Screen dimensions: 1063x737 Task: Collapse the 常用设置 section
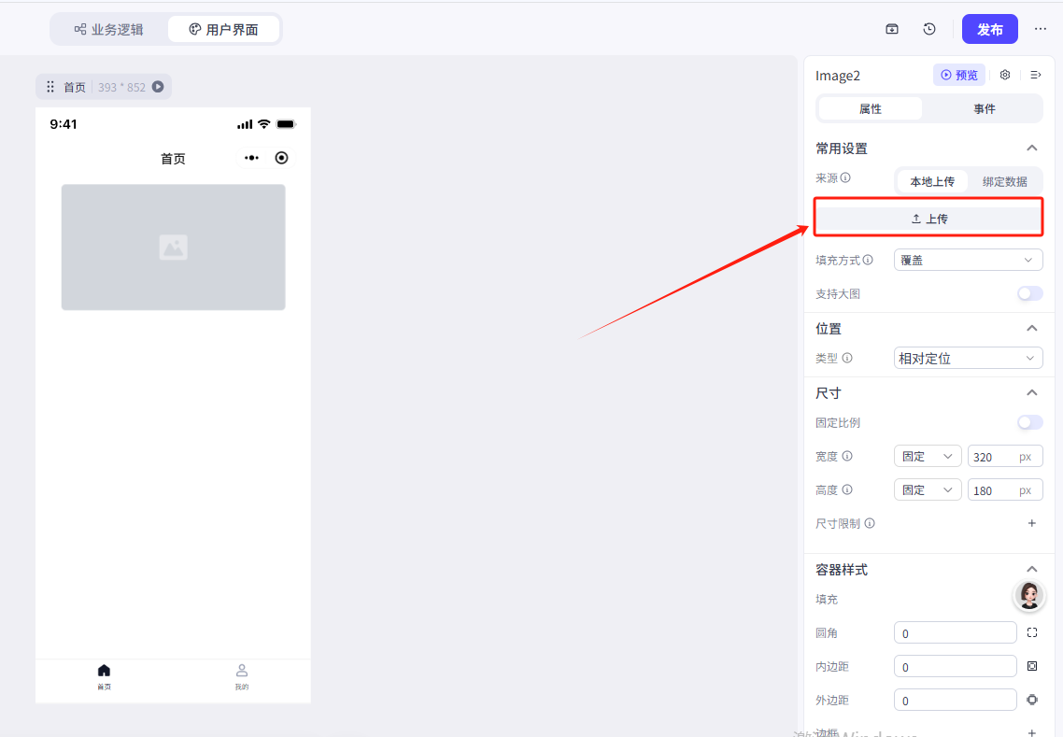[1032, 148]
